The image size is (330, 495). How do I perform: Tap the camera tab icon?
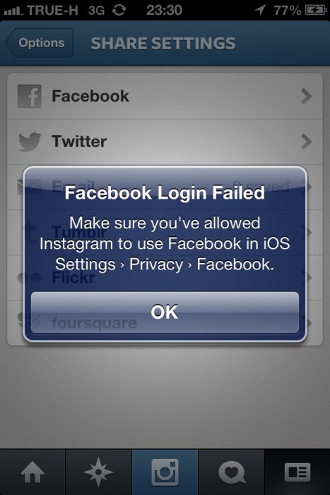(165, 472)
